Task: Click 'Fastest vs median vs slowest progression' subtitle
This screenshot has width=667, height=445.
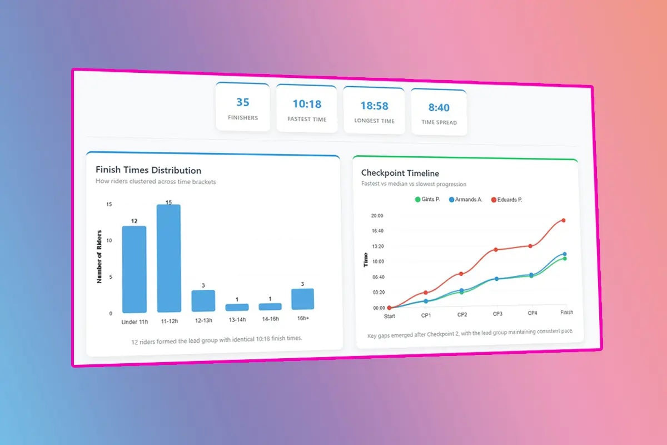Action: (414, 184)
